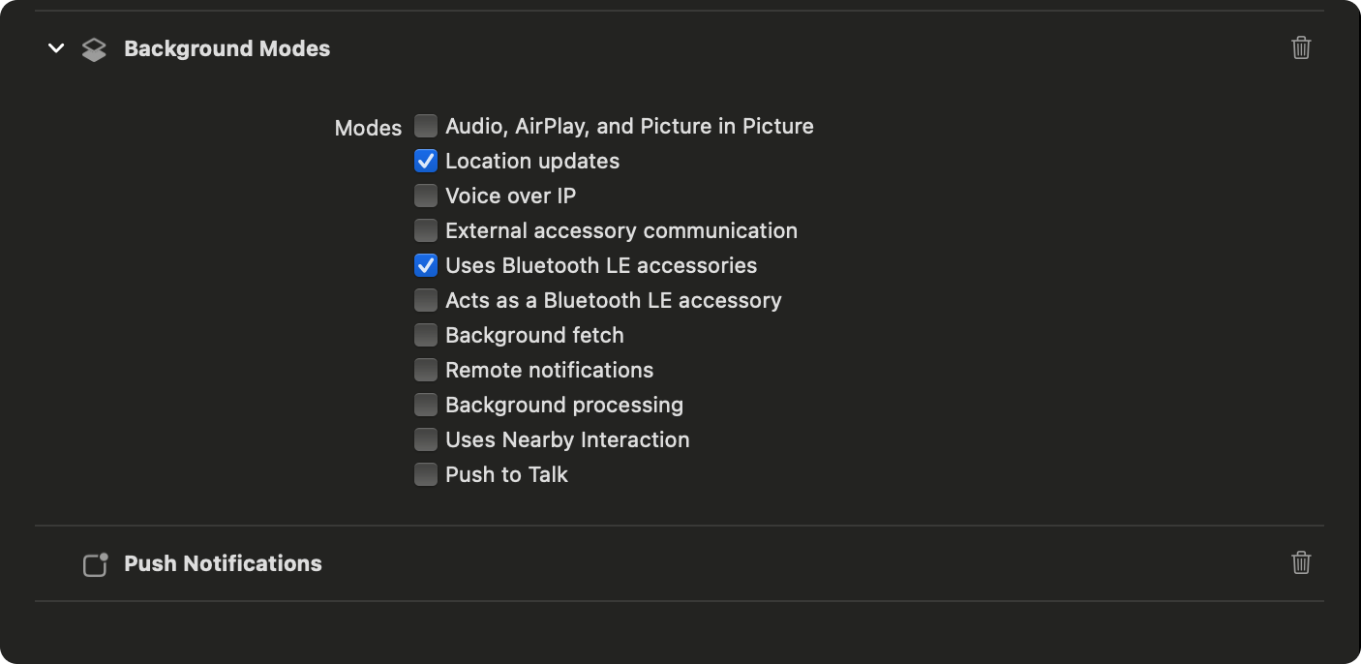Click the Location updates label text
Viewport: 1361px width, 664px height.
pyautogui.click(x=532, y=161)
